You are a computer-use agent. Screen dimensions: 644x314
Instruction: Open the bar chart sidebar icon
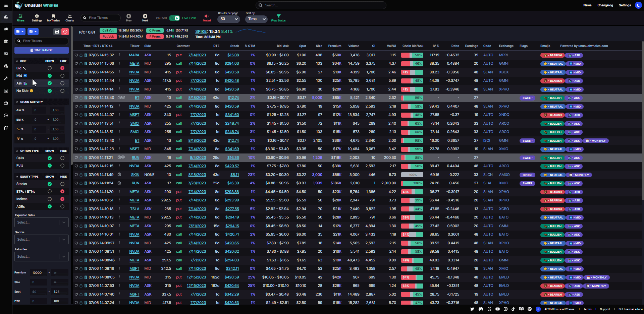coord(6,91)
